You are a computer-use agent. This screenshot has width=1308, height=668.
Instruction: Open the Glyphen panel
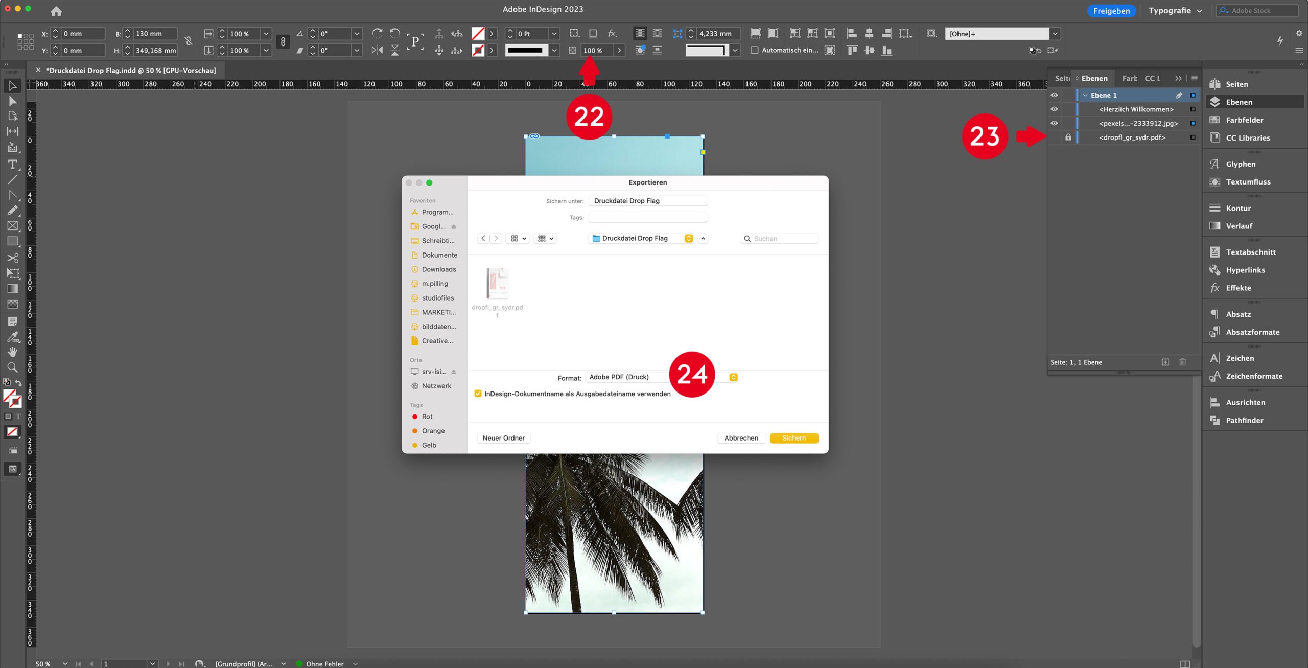point(1240,164)
